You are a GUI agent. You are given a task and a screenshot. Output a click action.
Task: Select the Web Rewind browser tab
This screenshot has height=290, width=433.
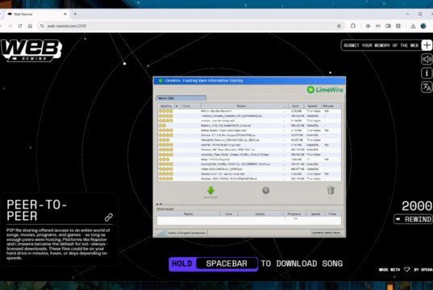(36, 14)
